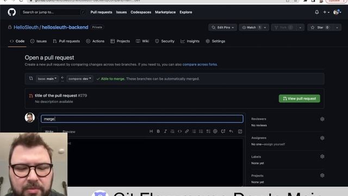Screen dimensions: 348x196
Task: Insert a saved reply arrow icon
Action: pos(231,131)
